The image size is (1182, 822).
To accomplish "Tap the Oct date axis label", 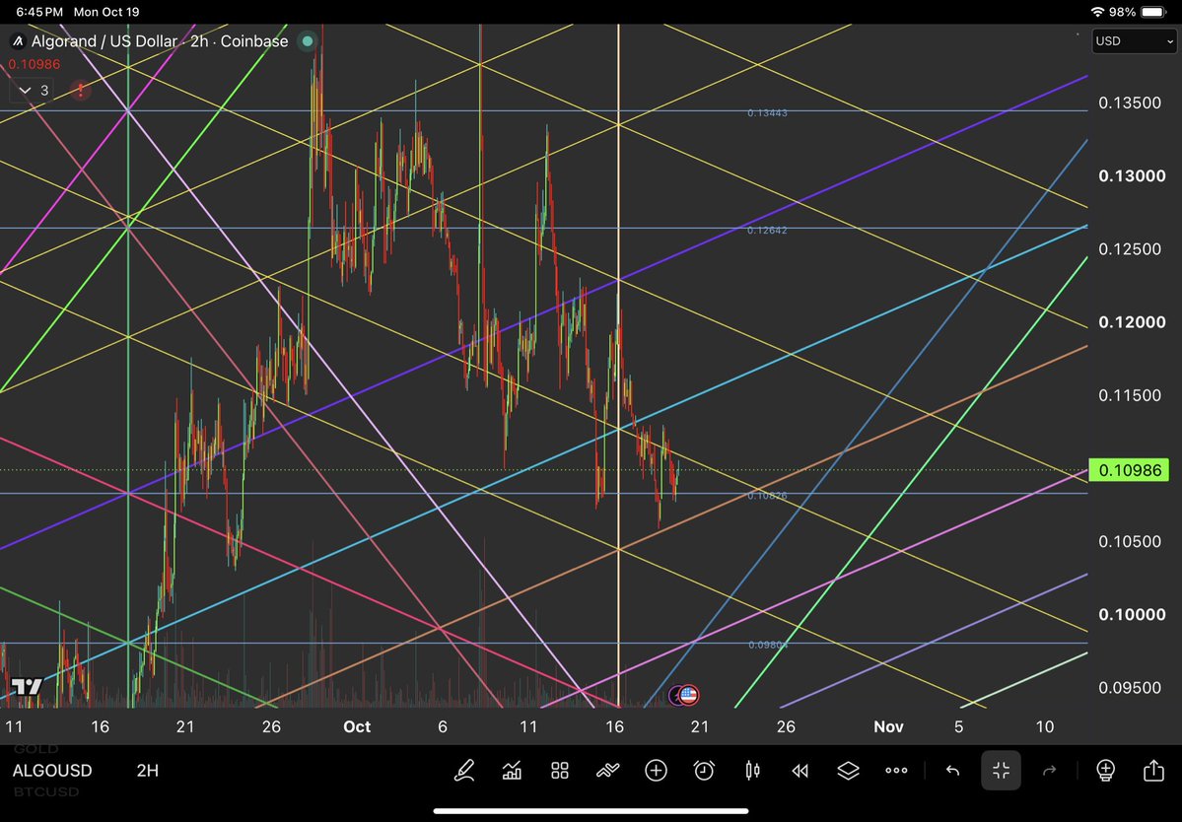I will [357, 726].
